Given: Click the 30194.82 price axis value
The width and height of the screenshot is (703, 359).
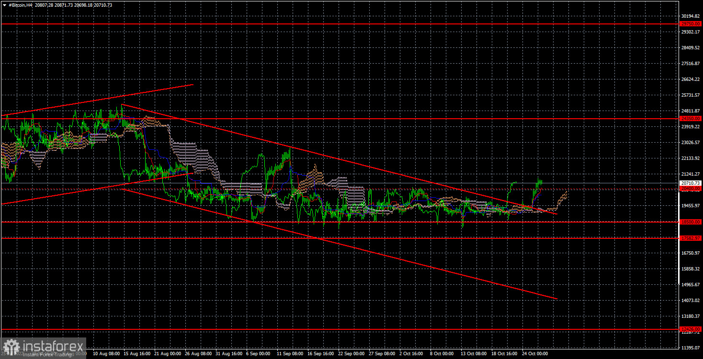Looking at the screenshot, I should [x=691, y=16].
